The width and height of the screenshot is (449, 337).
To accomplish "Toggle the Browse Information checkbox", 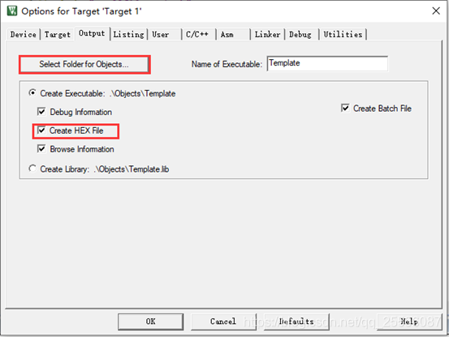I will [41, 149].
